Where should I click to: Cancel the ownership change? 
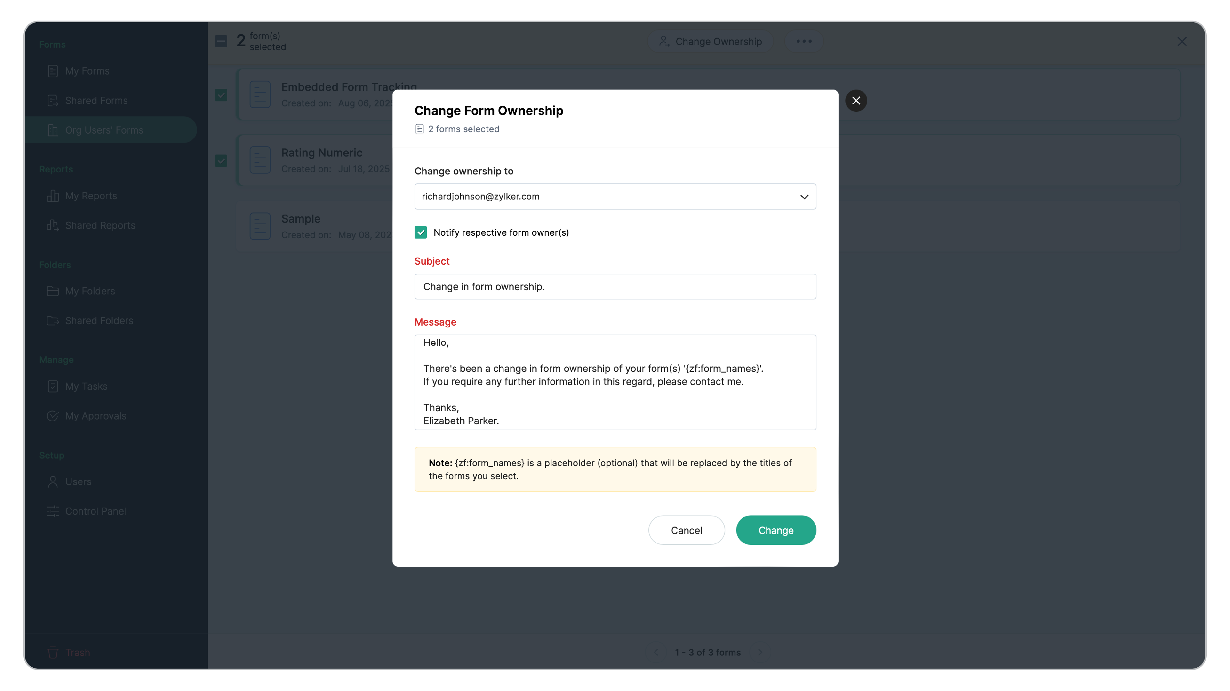[686, 530]
